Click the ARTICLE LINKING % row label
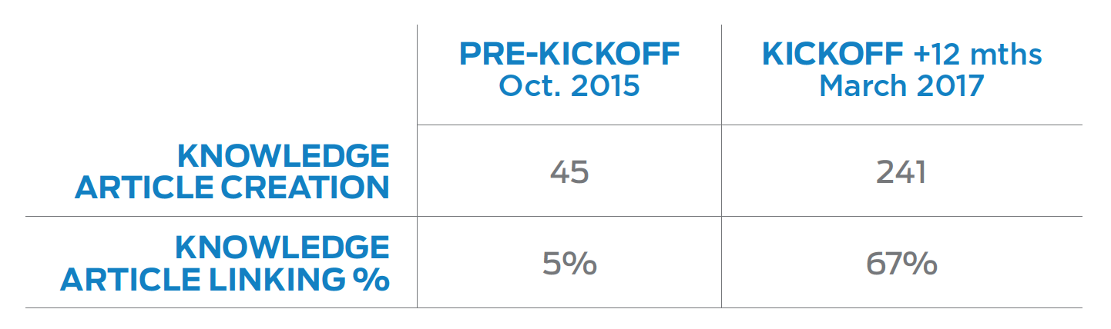 [224, 280]
